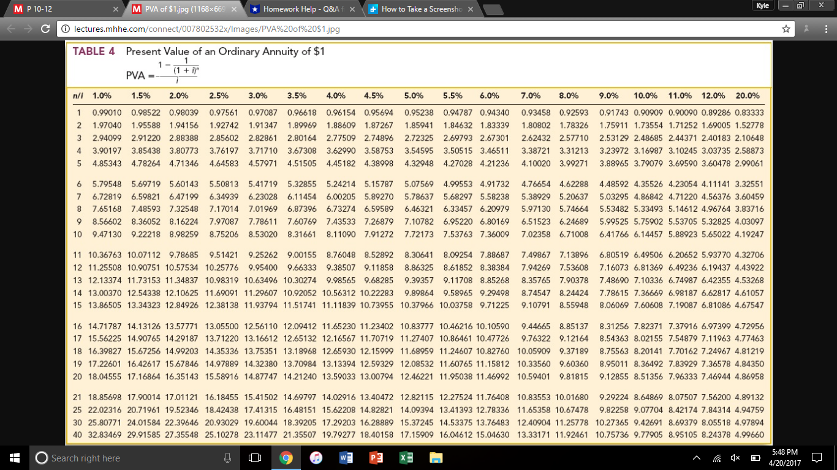837x470 pixels.
Task: Click the 'n/i' header label
Action: [78, 95]
